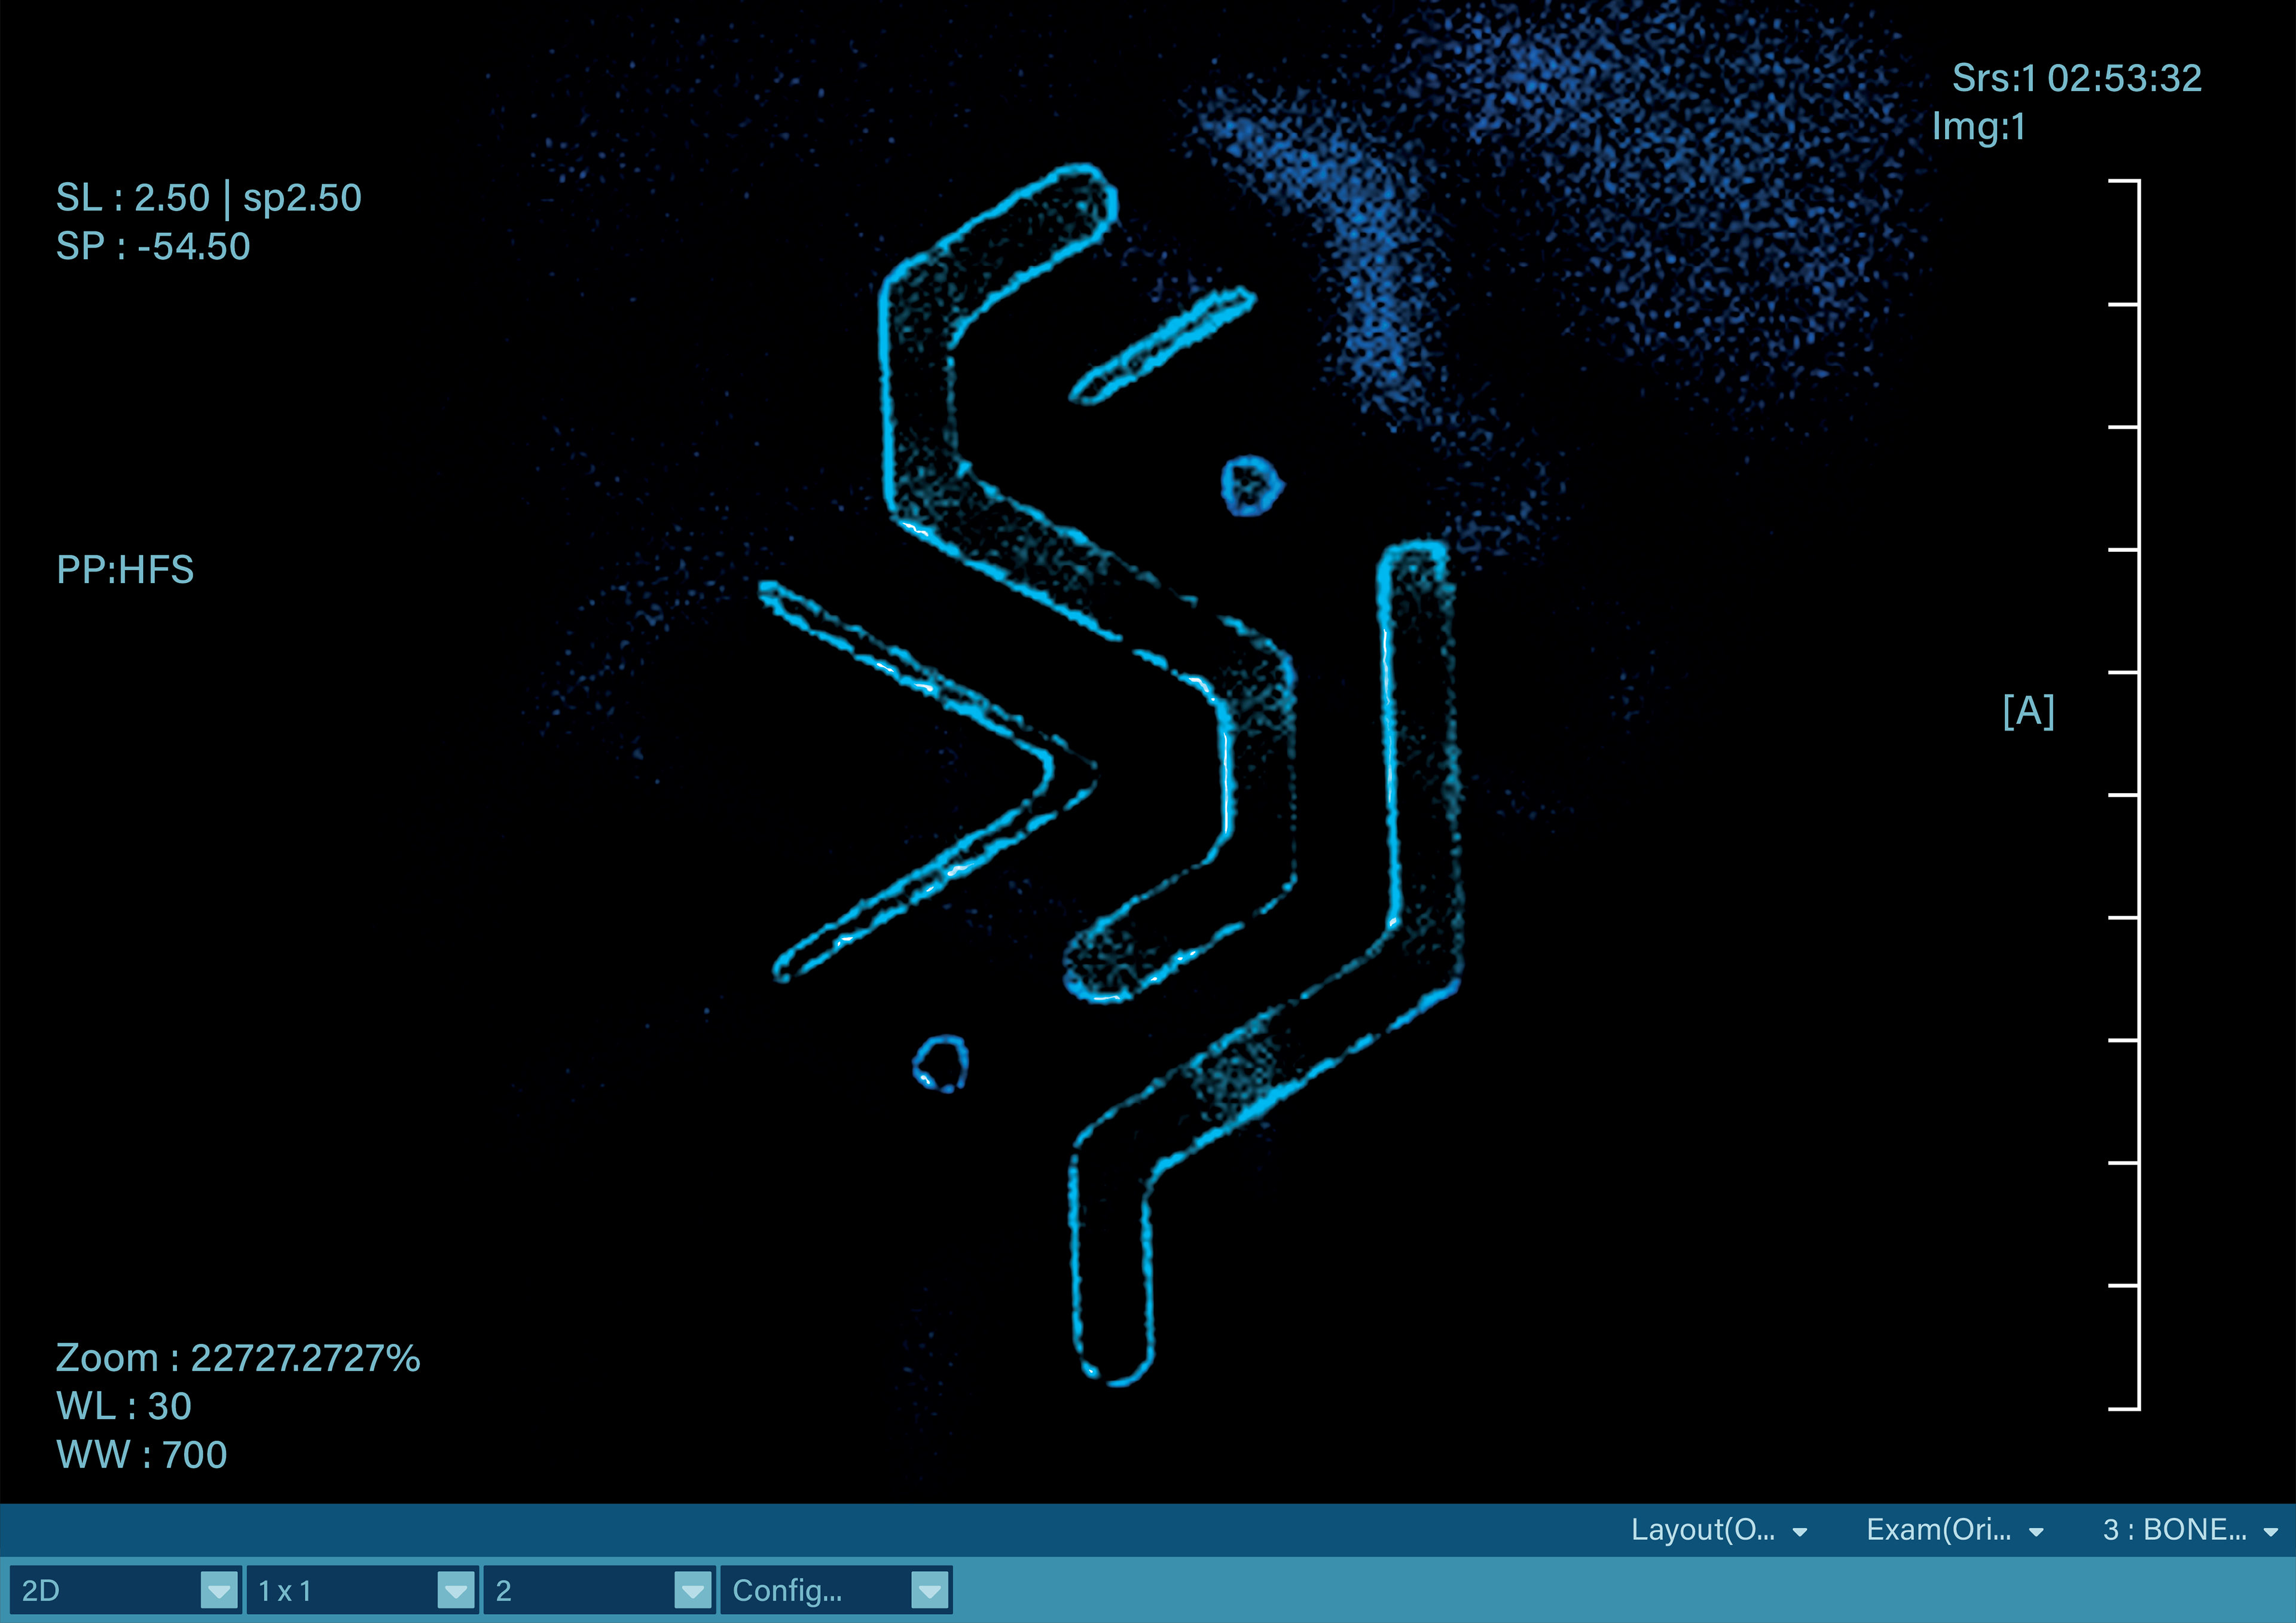Click the SP : -54.50 slice position text
The width and height of the screenshot is (2296, 1623).
(x=153, y=246)
